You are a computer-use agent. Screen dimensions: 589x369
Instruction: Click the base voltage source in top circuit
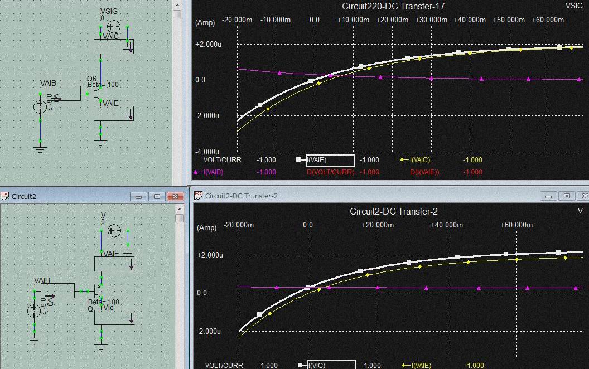40,106
